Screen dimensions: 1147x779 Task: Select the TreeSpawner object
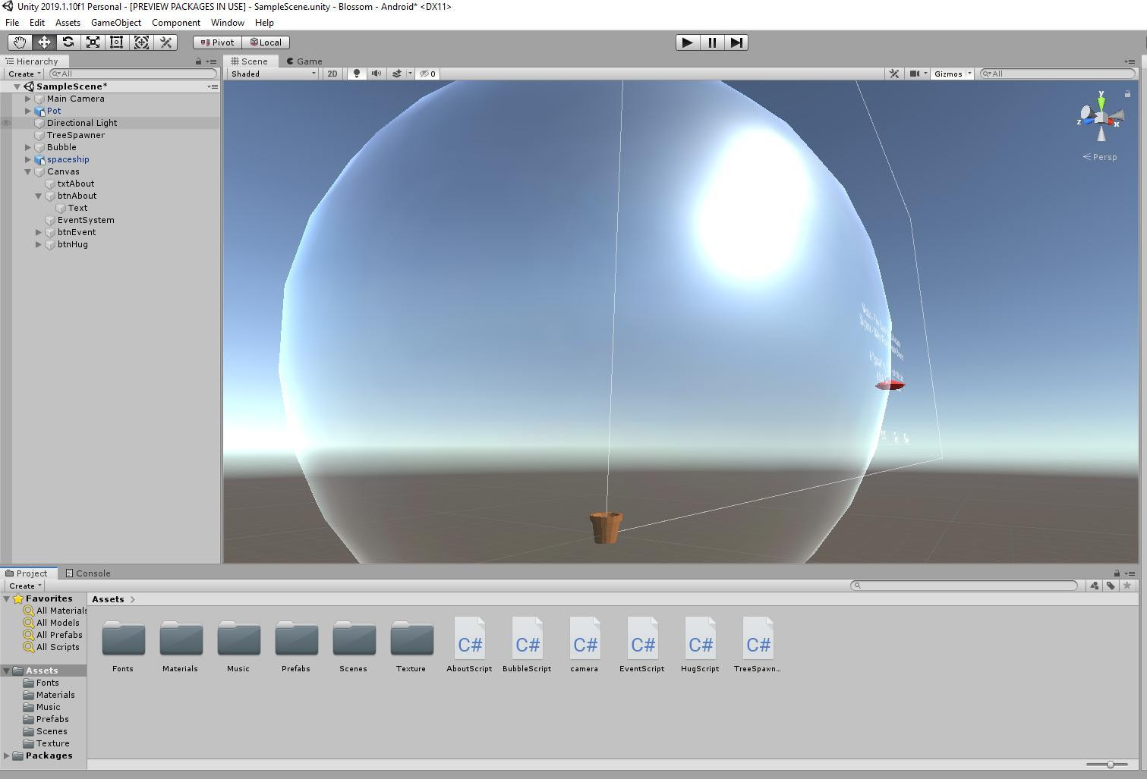[x=76, y=135]
